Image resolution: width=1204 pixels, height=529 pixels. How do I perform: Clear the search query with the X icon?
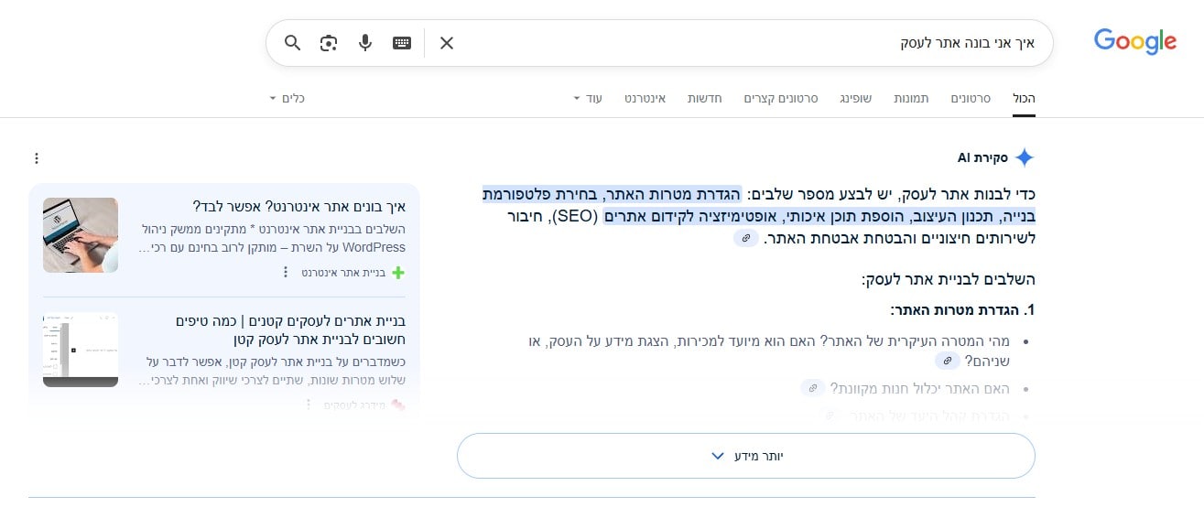(446, 42)
